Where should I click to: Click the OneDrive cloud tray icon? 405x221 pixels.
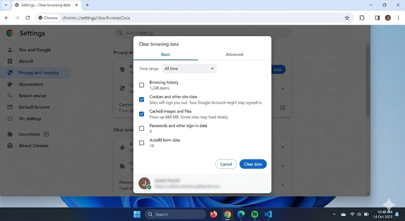[x=343, y=215]
